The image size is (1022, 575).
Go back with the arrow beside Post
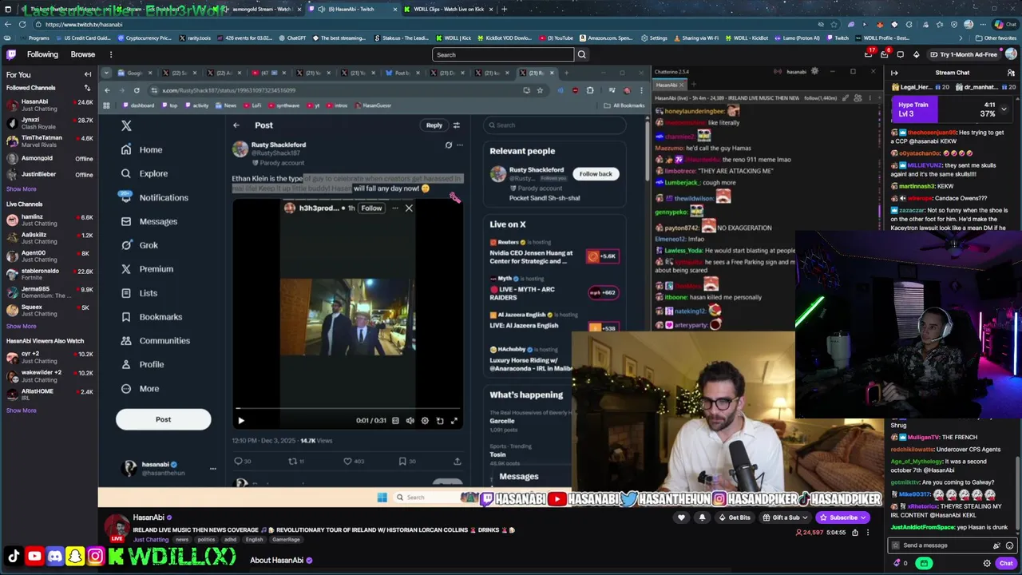click(236, 125)
